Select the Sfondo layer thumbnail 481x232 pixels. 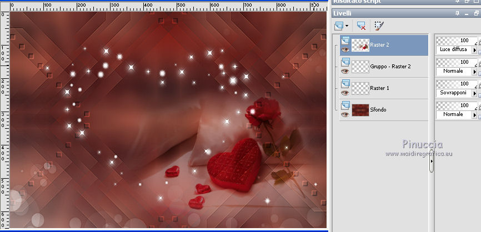tap(360, 110)
